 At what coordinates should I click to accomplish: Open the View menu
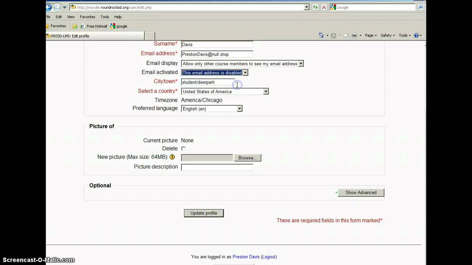(x=71, y=17)
